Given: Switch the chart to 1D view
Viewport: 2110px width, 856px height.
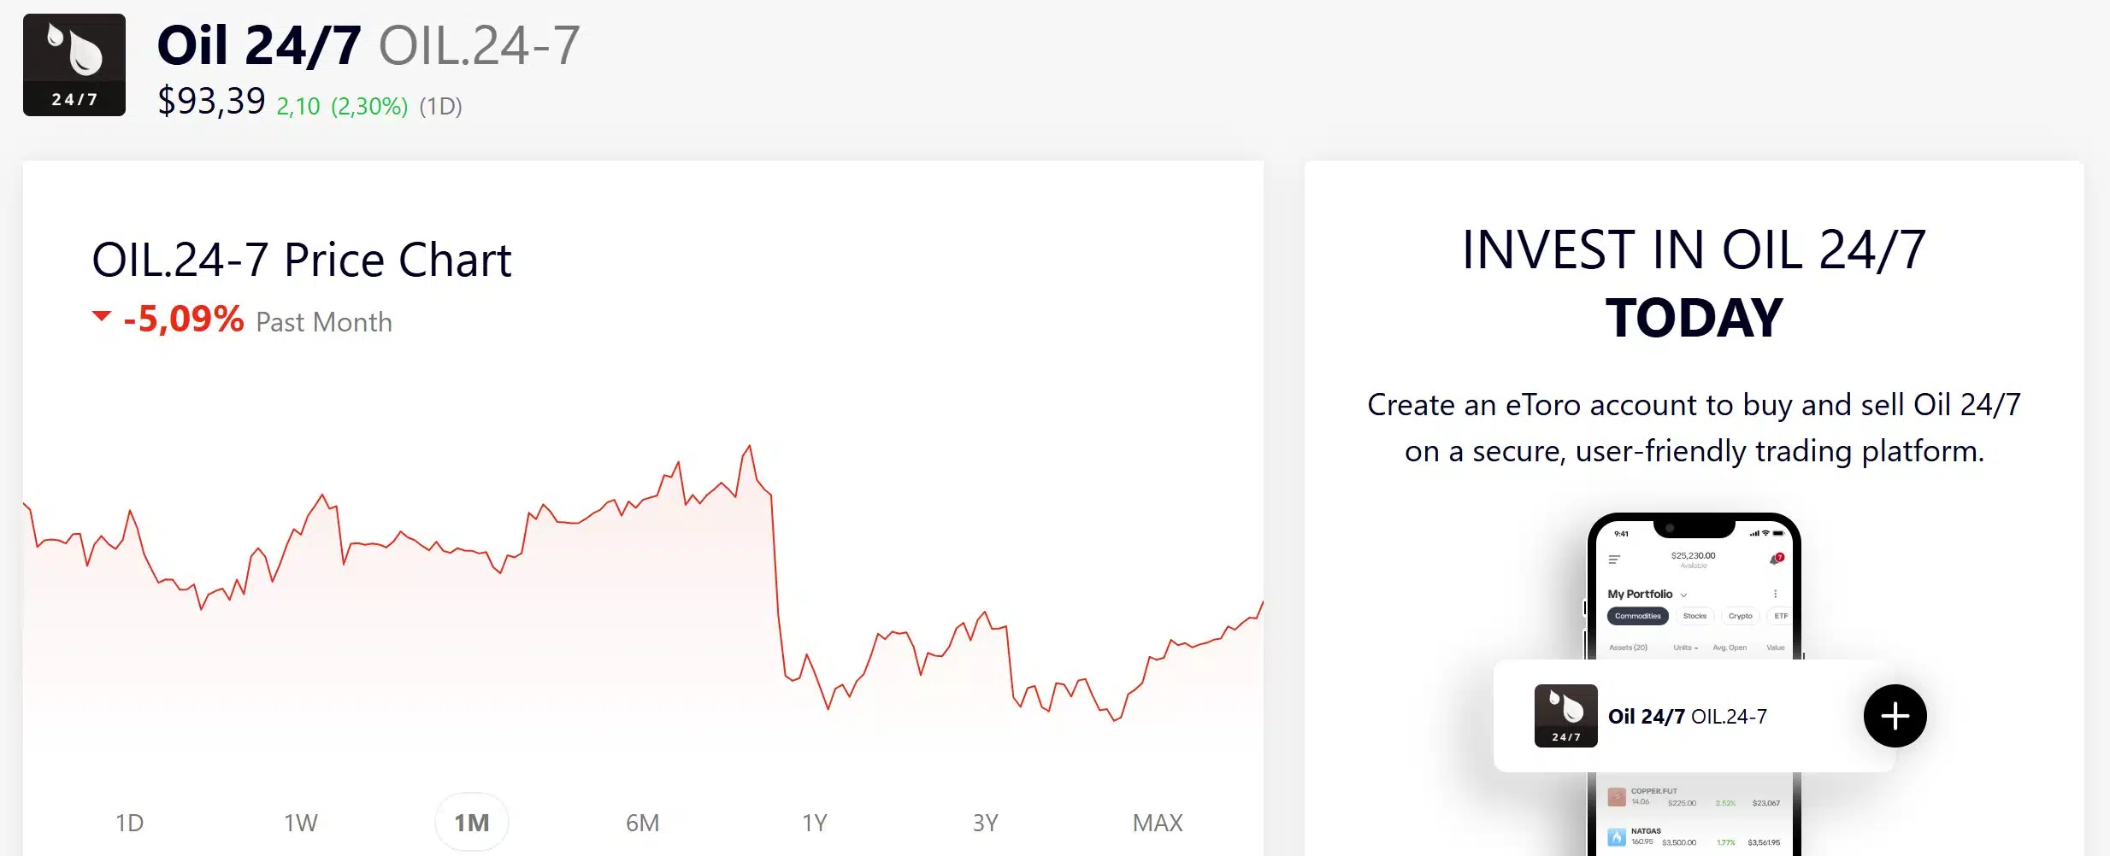Looking at the screenshot, I should (129, 822).
